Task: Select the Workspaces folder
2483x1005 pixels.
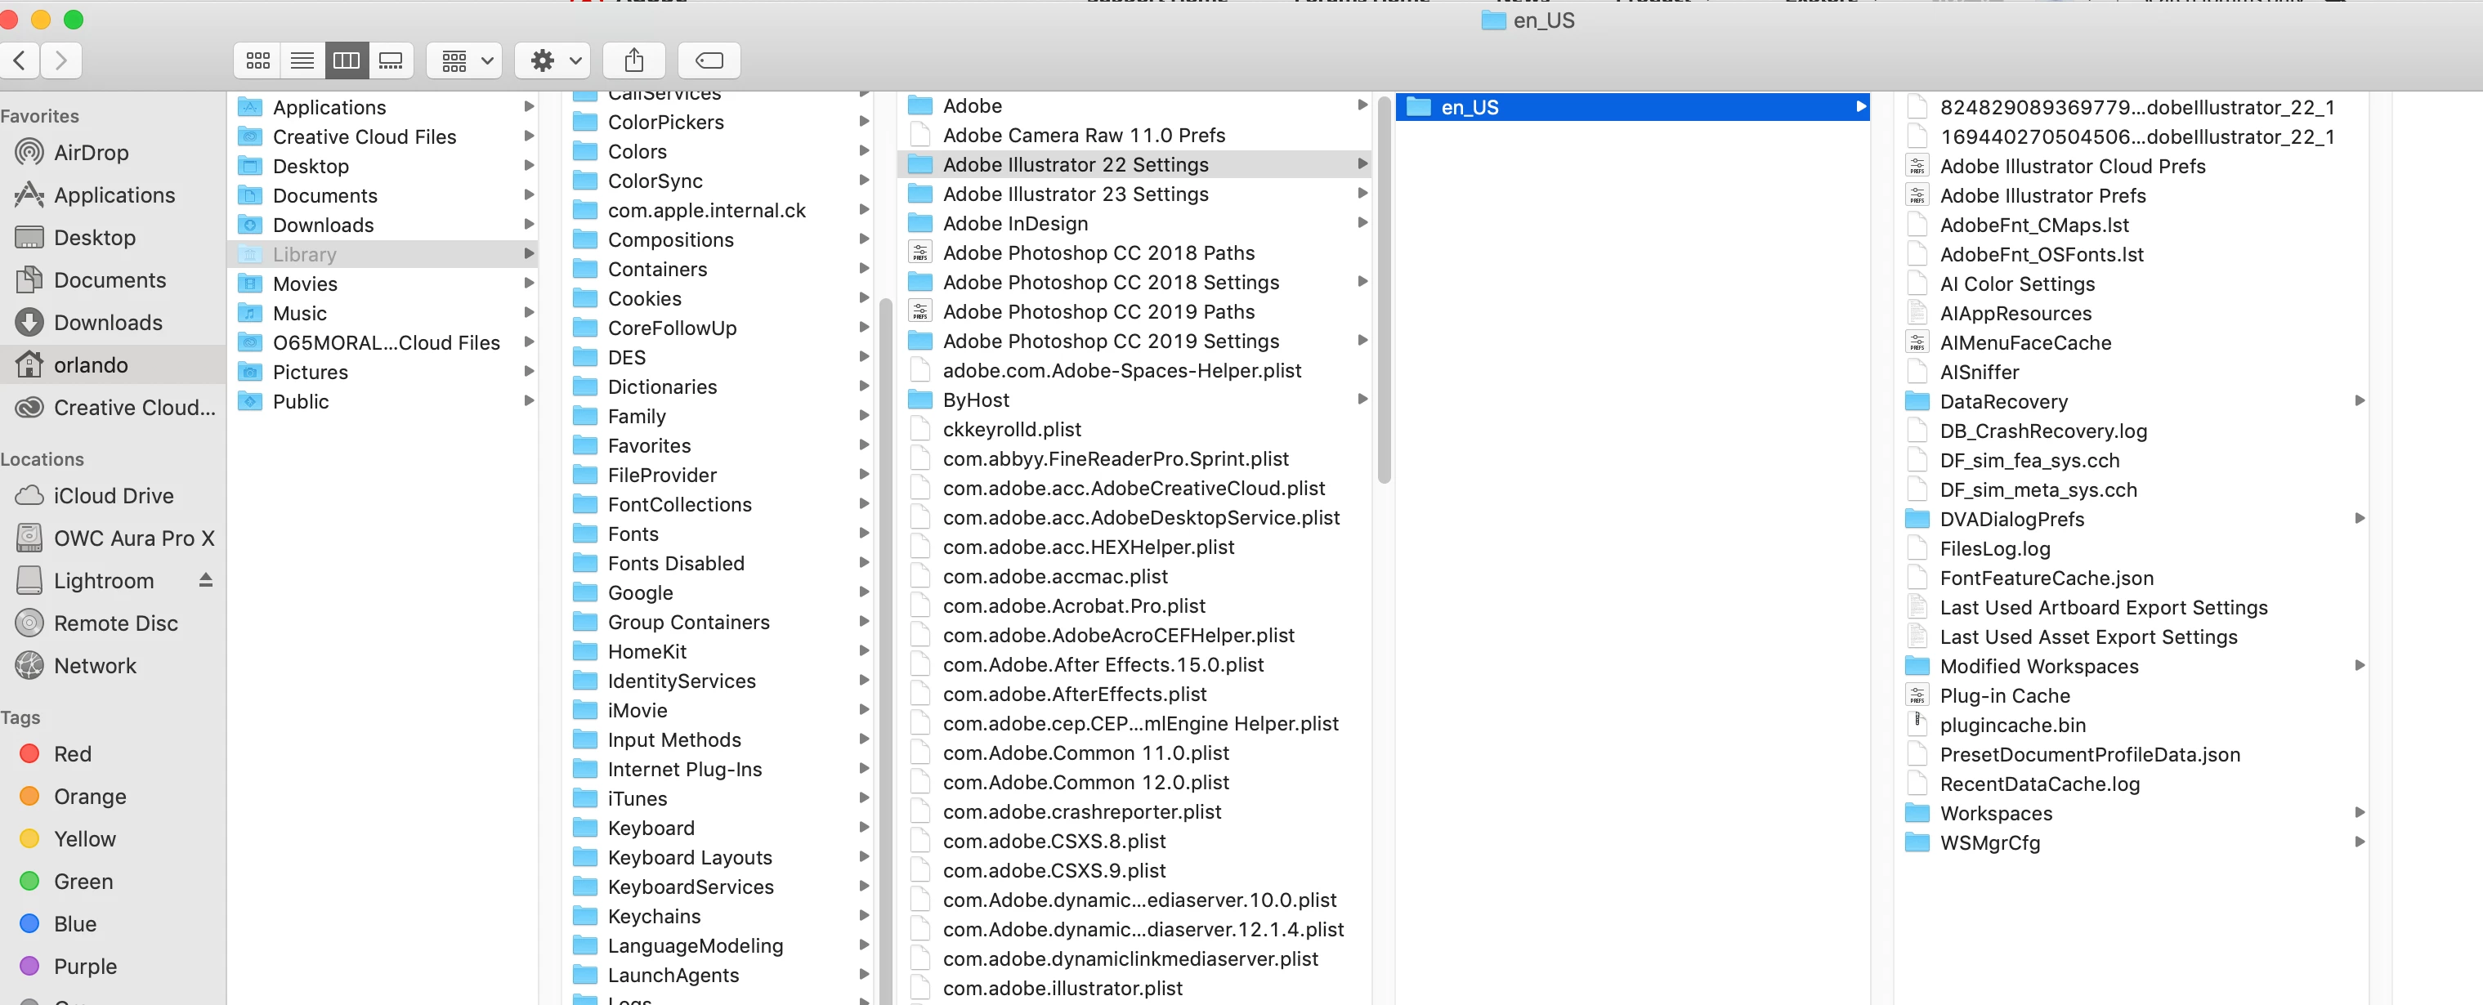Action: [1995, 813]
